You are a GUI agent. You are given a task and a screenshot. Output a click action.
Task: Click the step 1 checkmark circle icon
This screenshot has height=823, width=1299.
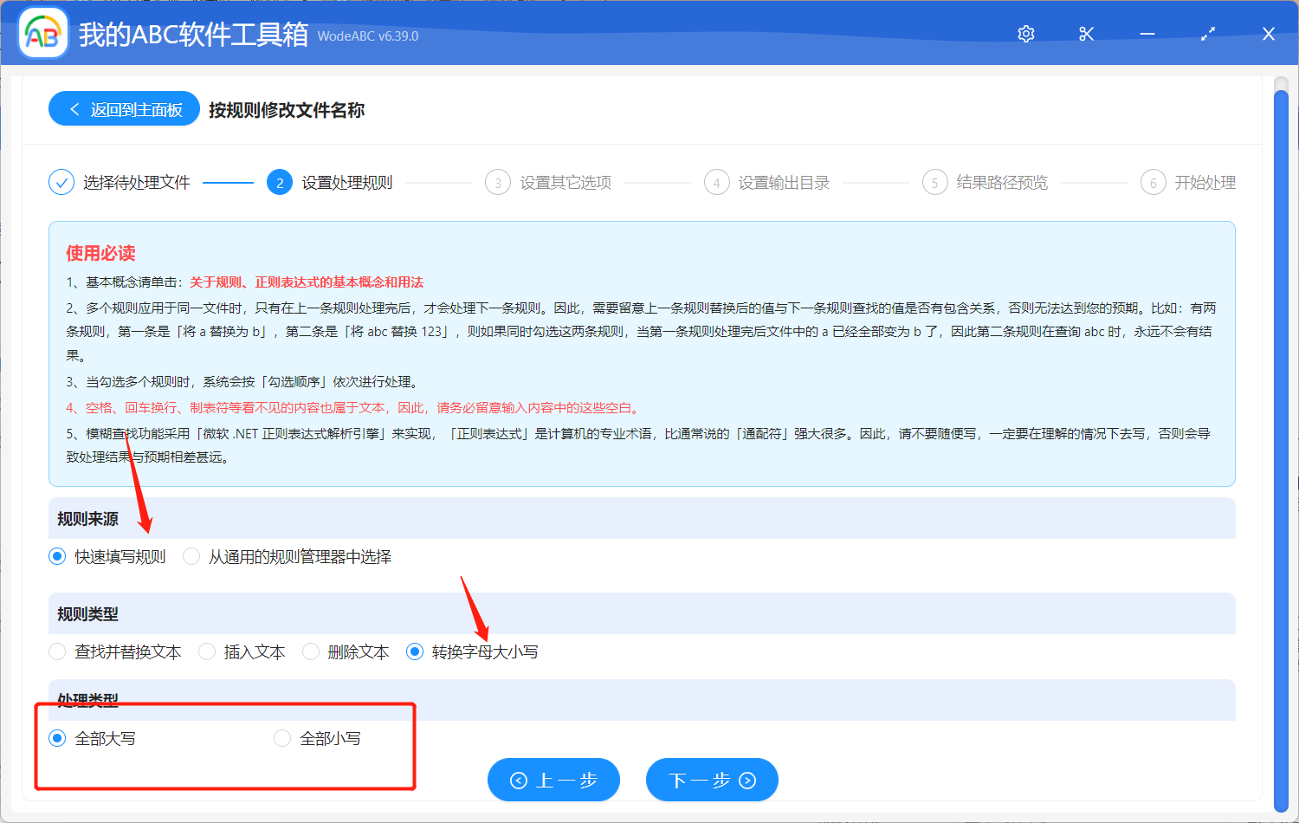click(61, 183)
